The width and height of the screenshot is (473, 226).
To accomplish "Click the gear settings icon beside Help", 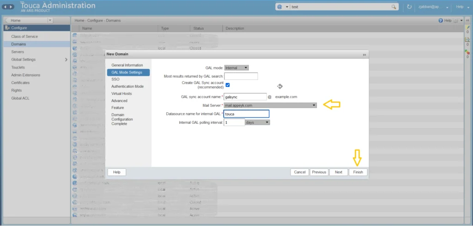I will pyautogui.click(x=455, y=20).
